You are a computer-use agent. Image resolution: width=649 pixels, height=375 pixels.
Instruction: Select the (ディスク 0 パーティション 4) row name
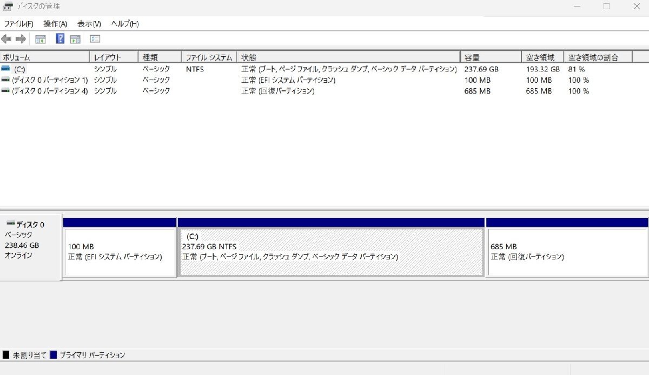[x=50, y=91]
